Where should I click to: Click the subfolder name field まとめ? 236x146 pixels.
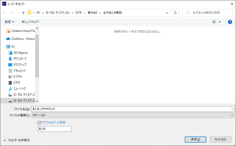coord(54,129)
